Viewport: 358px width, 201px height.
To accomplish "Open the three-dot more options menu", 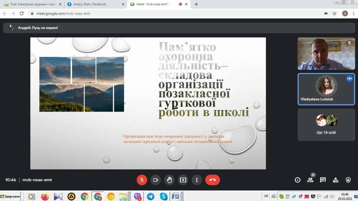I will (197, 180).
